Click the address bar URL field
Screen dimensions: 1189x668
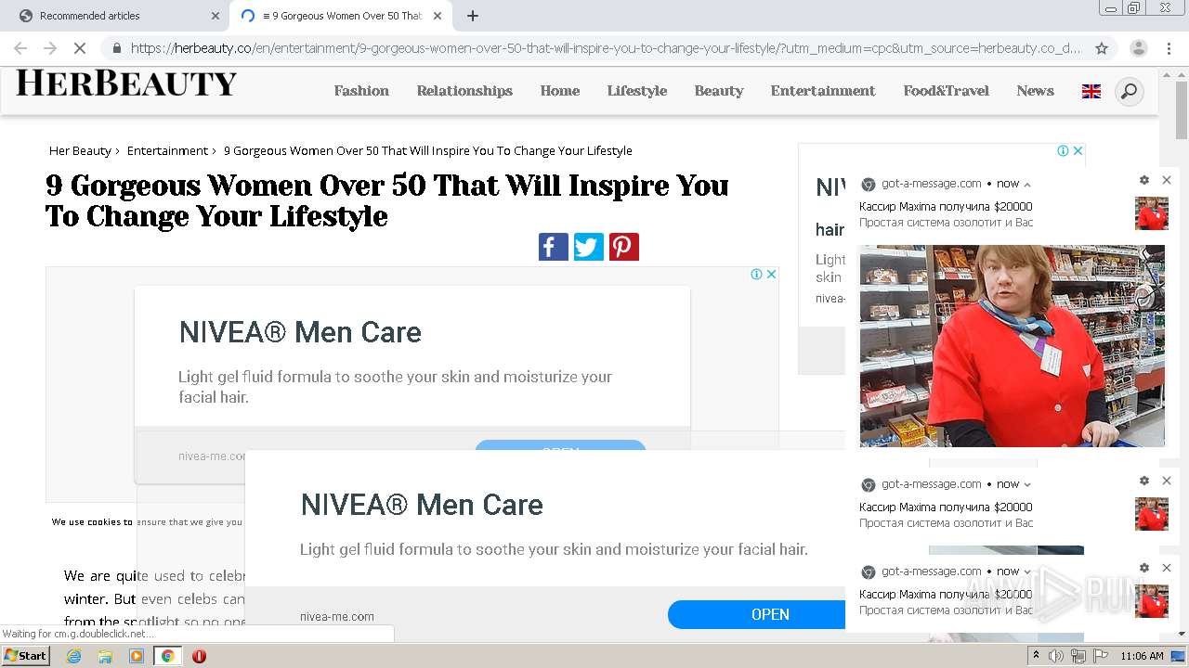coord(604,48)
